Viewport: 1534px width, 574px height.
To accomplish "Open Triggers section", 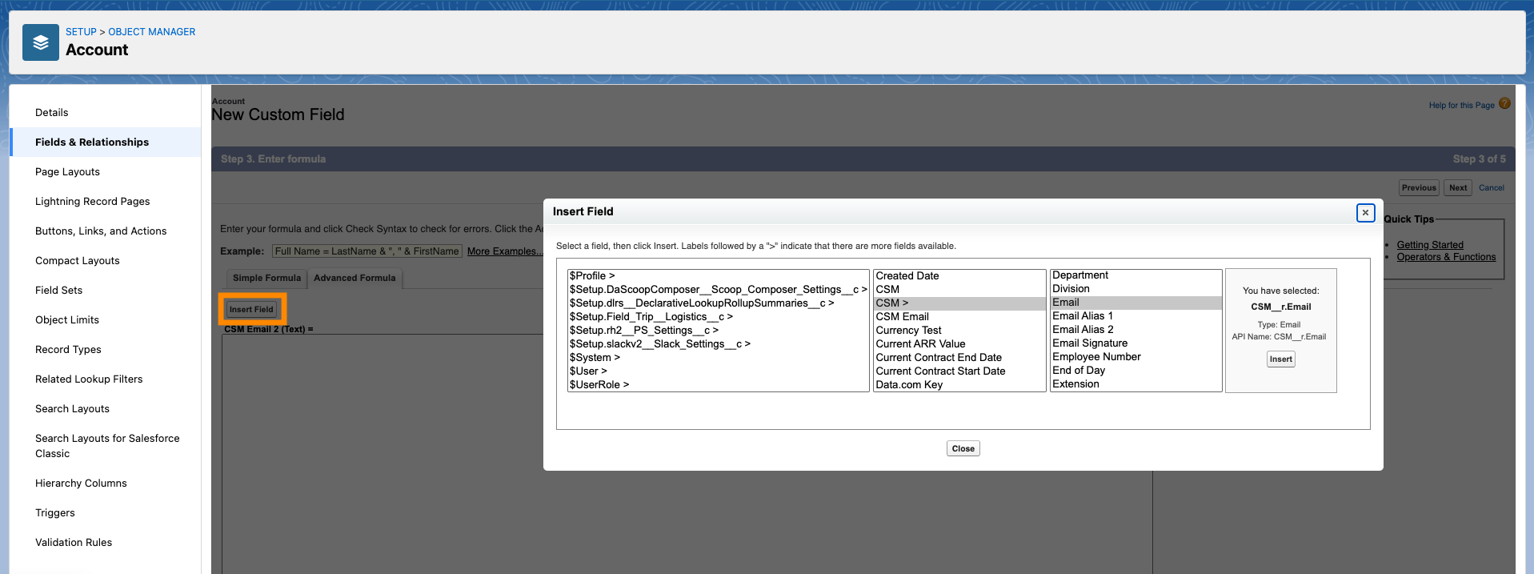I will [55, 513].
